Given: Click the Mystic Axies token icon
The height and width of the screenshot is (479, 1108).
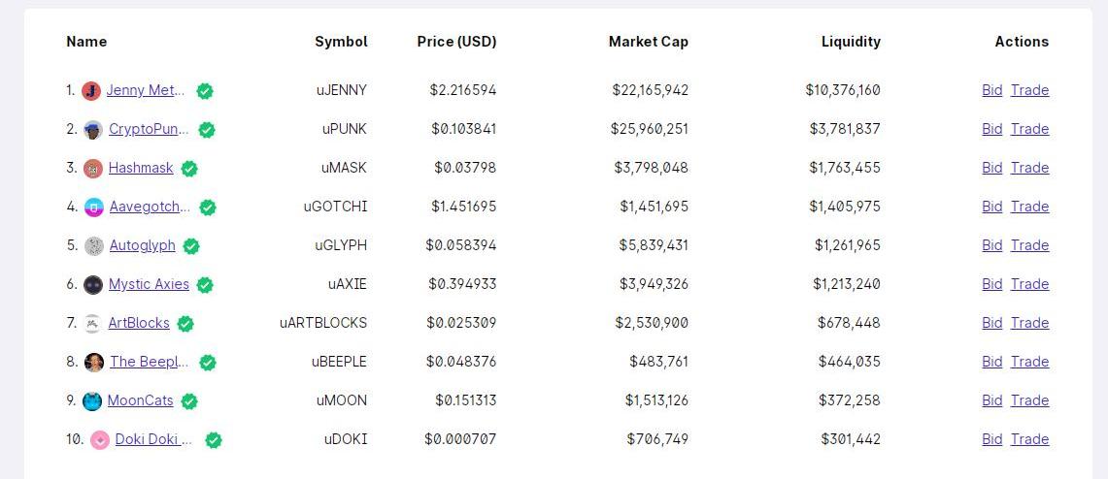Looking at the screenshot, I should point(93,285).
